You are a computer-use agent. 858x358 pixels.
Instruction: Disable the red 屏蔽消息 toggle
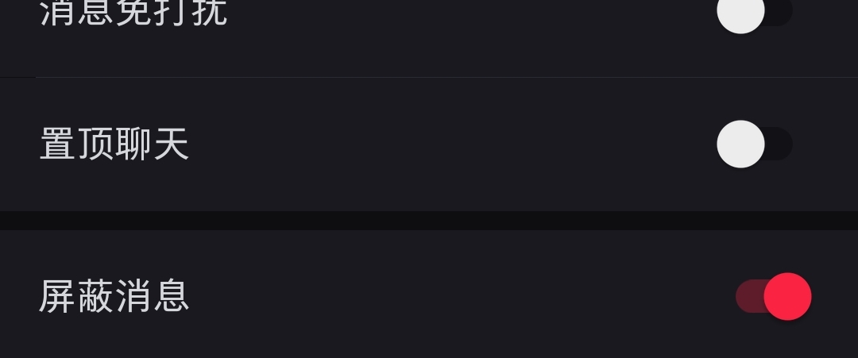(773, 297)
